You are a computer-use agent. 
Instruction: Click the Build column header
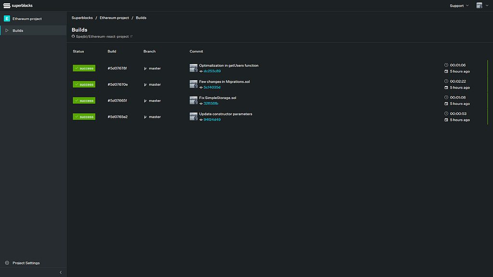coord(112,51)
